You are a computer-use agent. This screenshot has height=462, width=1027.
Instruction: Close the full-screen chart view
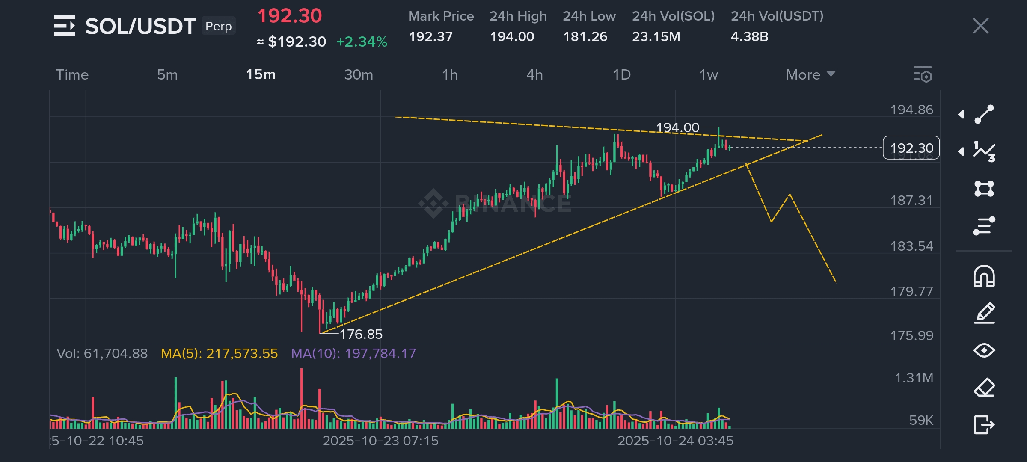(980, 26)
